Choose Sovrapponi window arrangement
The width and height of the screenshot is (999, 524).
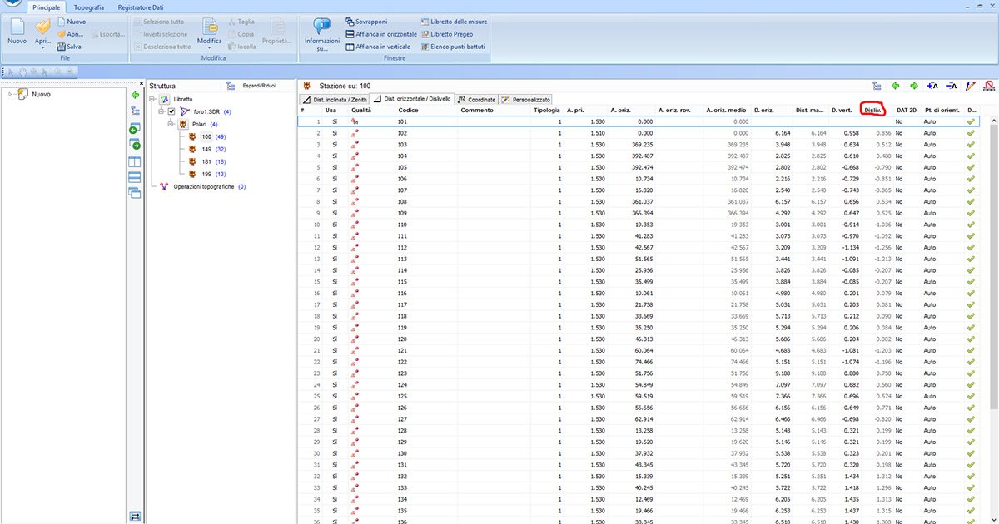click(368, 22)
